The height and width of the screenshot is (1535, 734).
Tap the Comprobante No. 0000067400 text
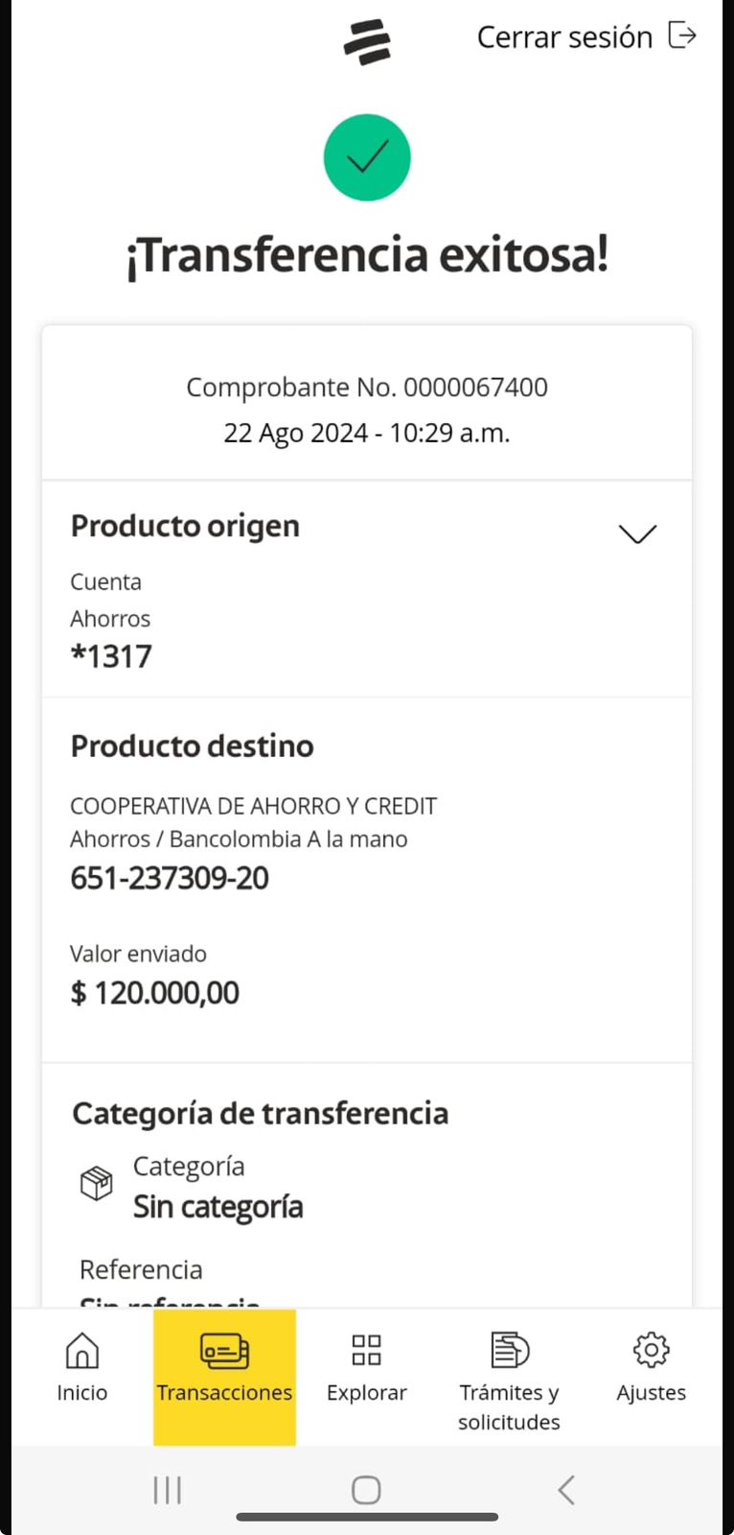(x=367, y=388)
